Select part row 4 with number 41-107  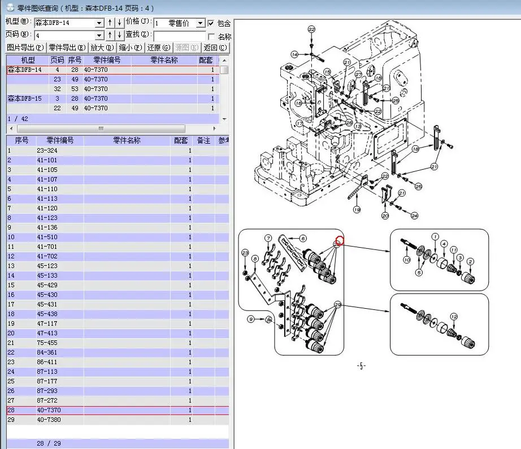coord(118,180)
